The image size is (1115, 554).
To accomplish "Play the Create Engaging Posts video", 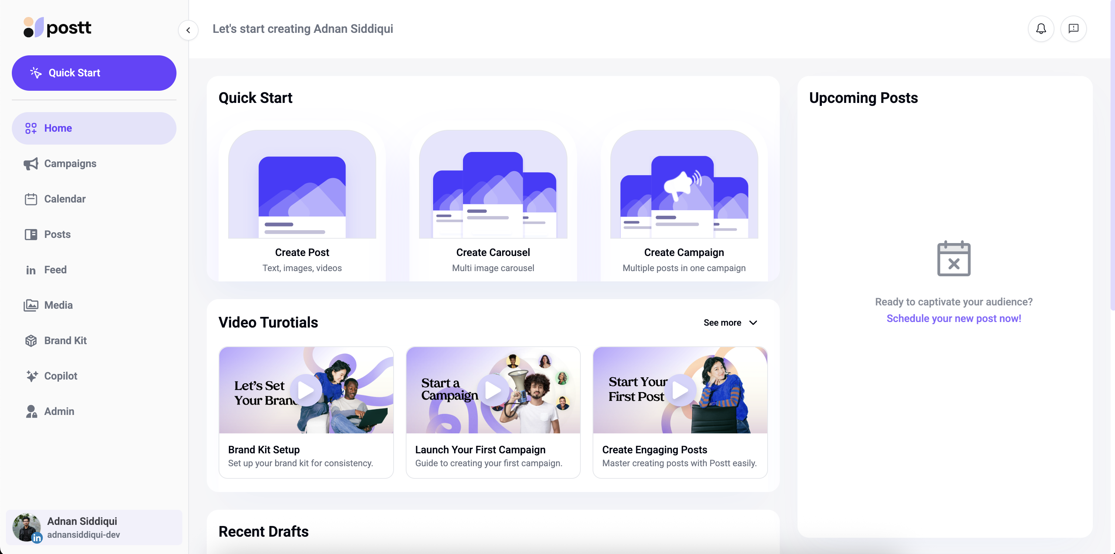I will (x=680, y=391).
